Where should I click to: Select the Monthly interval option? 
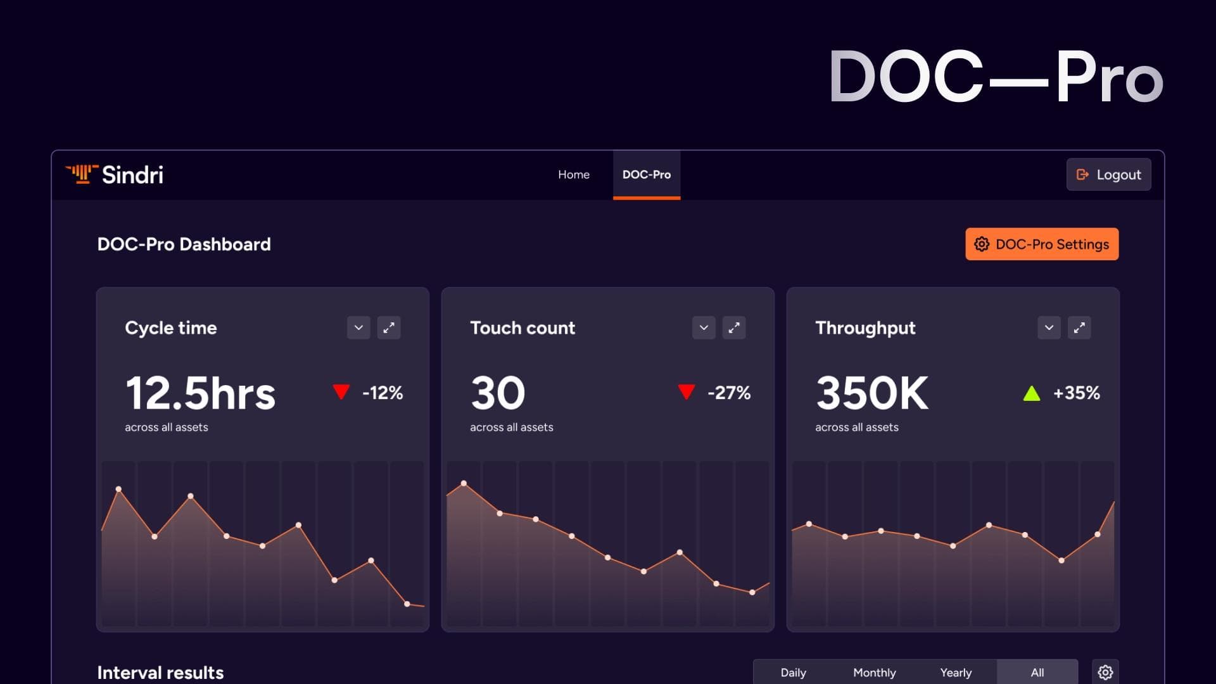pyautogui.click(x=874, y=673)
